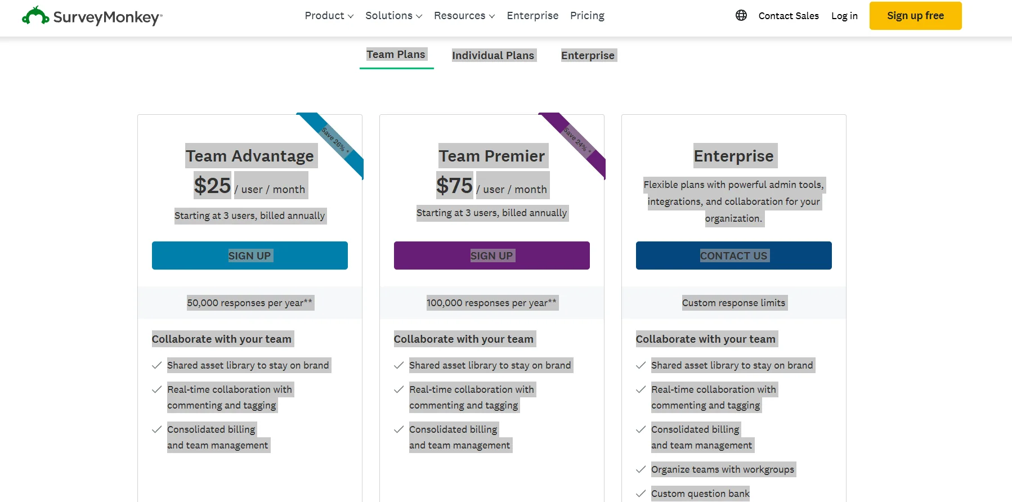Viewport: 1012px width, 502px height.
Task: Open the Enterprise link in top navigation
Action: pyautogui.click(x=532, y=16)
